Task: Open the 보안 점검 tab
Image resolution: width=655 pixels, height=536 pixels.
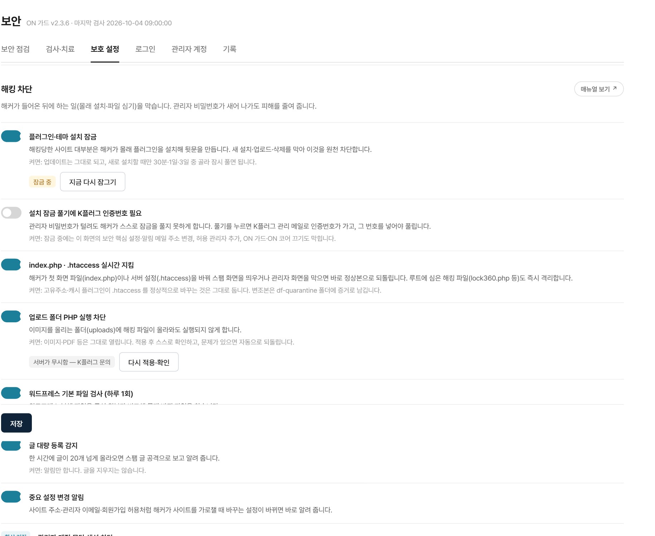Action: pos(15,49)
